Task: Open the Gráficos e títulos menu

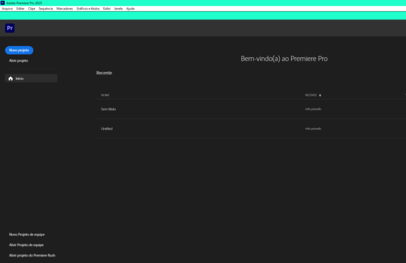Action: pos(88,8)
